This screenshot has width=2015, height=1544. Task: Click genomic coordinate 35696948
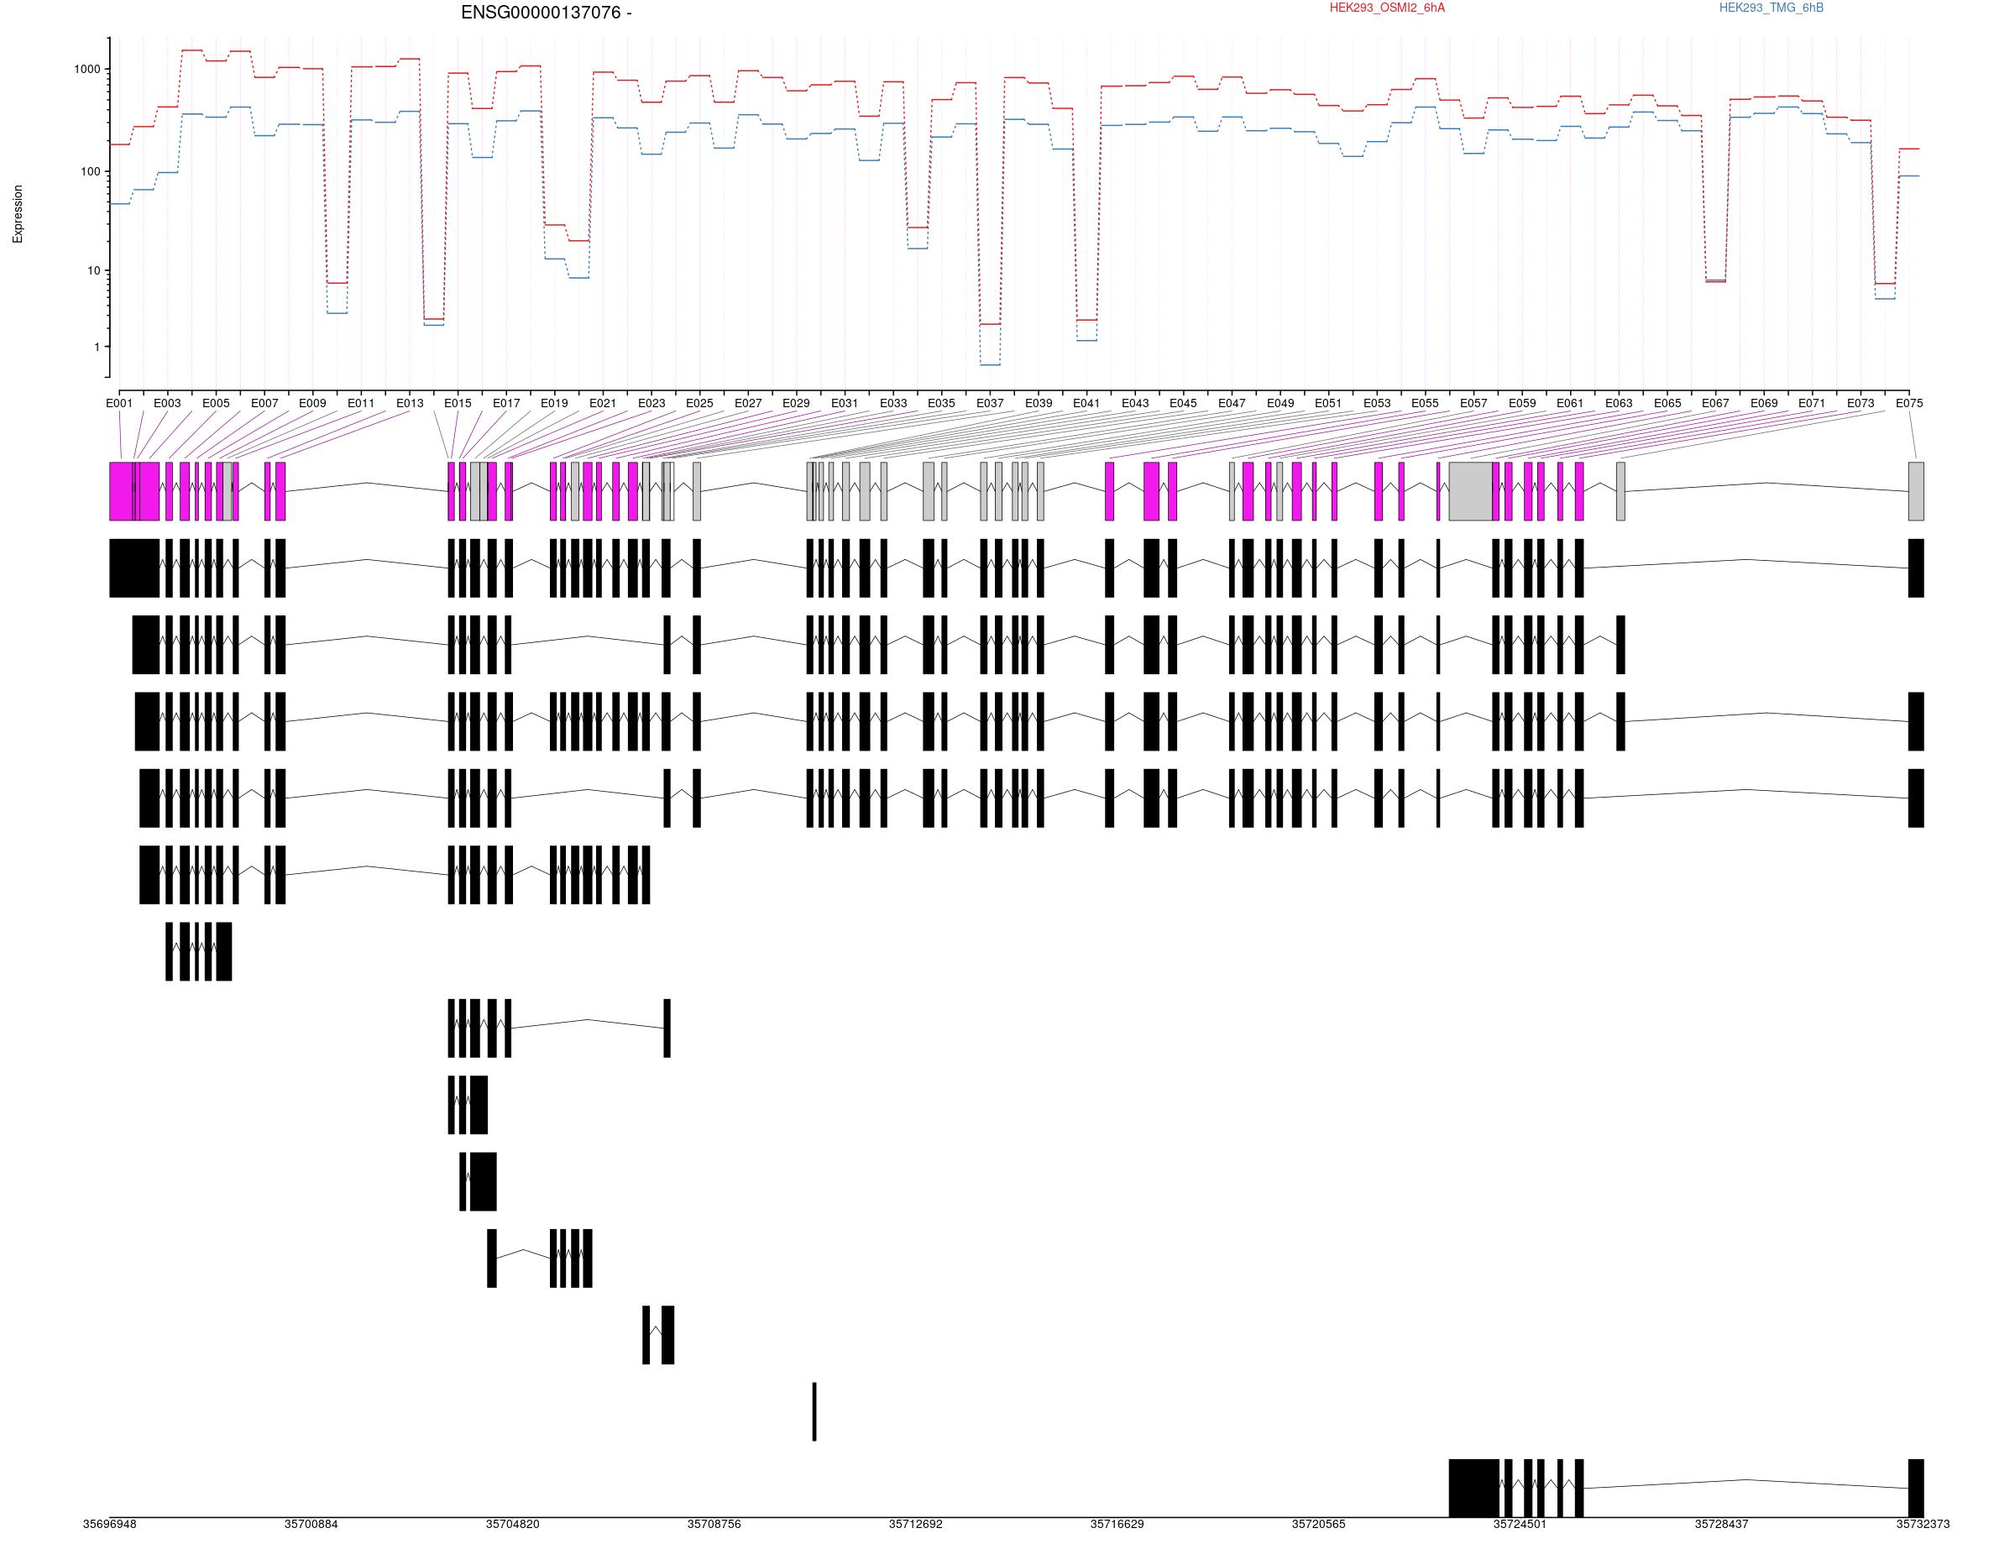[109, 1525]
